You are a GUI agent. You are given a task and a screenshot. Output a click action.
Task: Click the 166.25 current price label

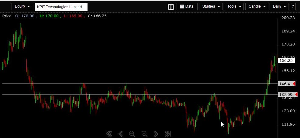tap(286, 60)
